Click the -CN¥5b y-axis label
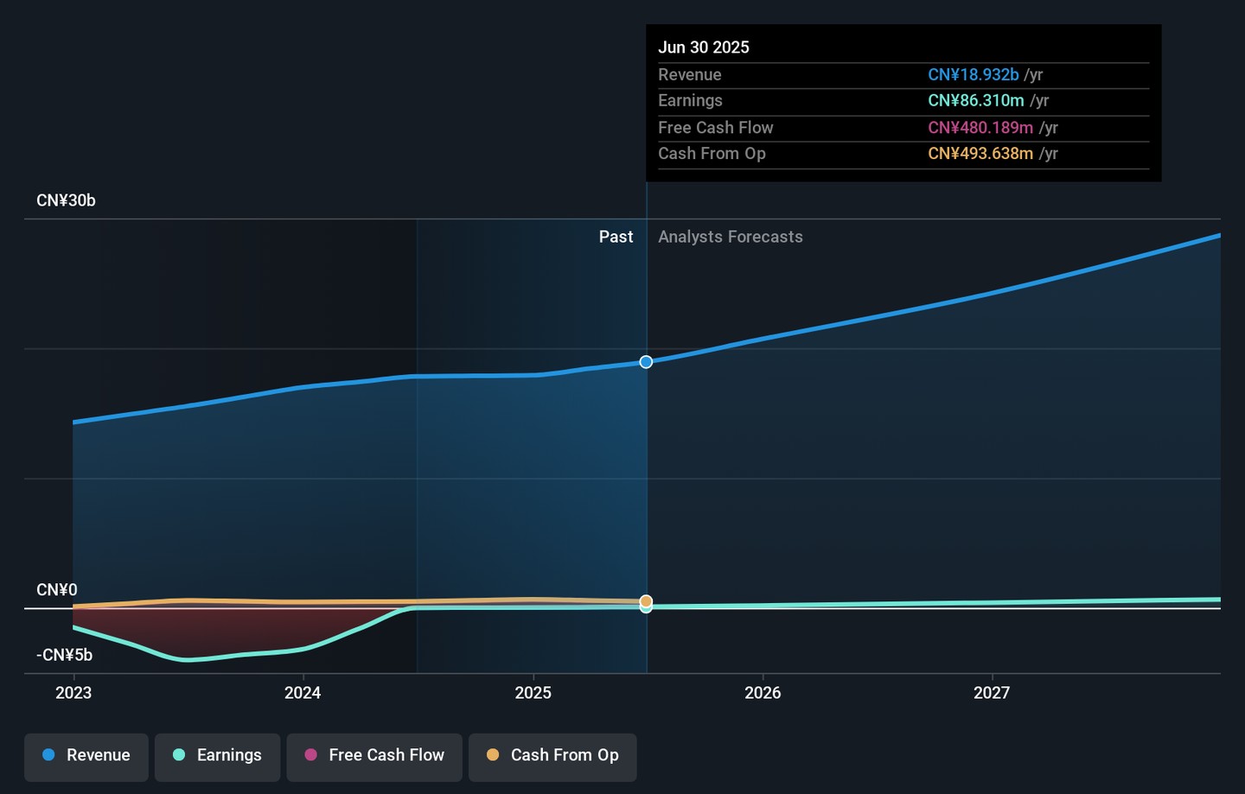1245x794 pixels. [x=64, y=655]
